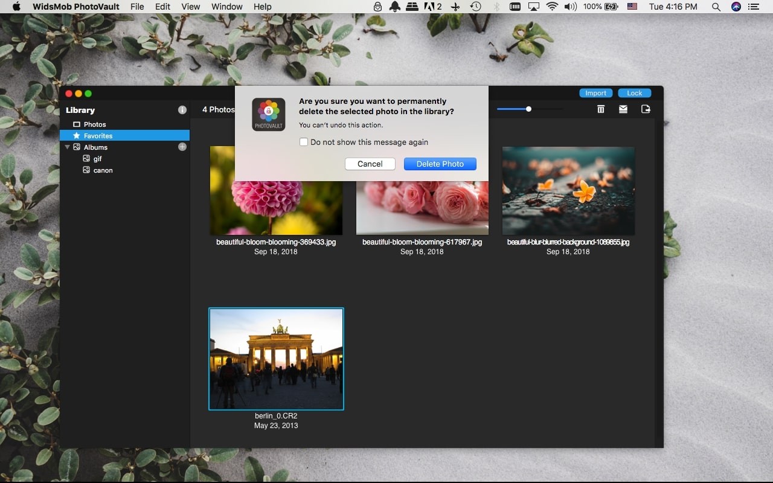
Task: Confirm with the Delete Photo button
Action: (x=440, y=164)
